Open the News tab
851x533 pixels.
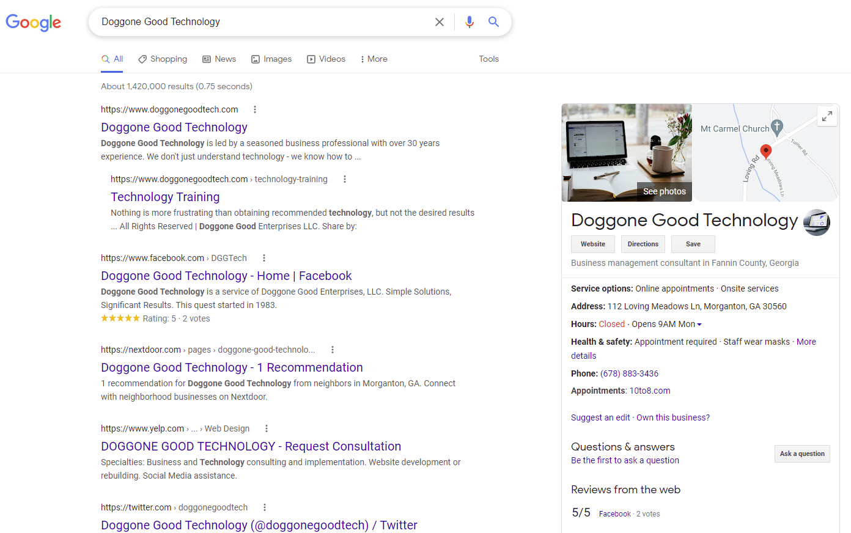(x=219, y=59)
